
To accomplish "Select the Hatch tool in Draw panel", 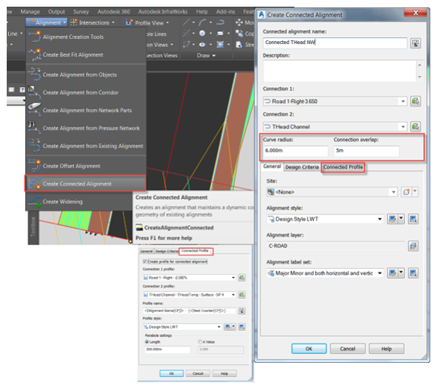I will pyautogui.click(x=220, y=45).
